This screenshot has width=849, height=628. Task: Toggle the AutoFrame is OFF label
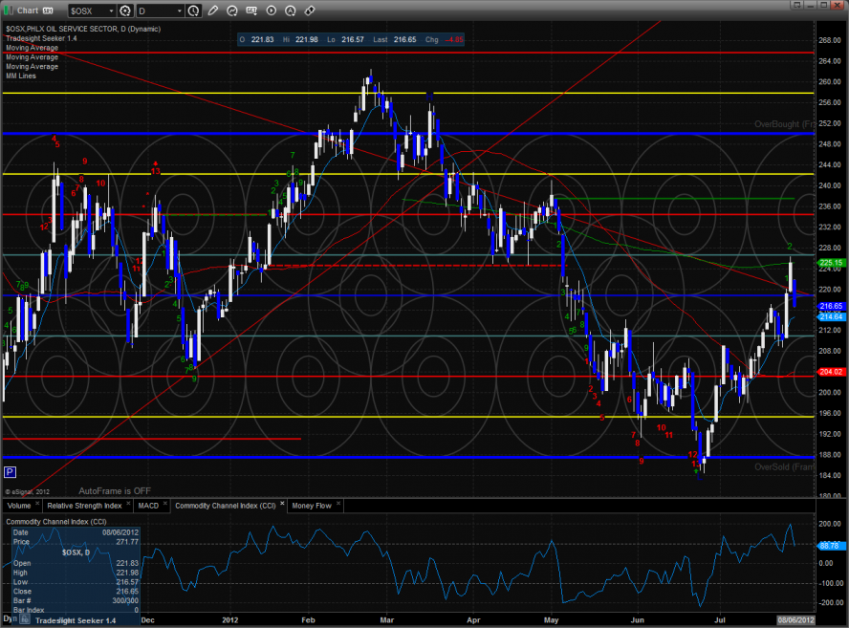(x=115, y=489)
